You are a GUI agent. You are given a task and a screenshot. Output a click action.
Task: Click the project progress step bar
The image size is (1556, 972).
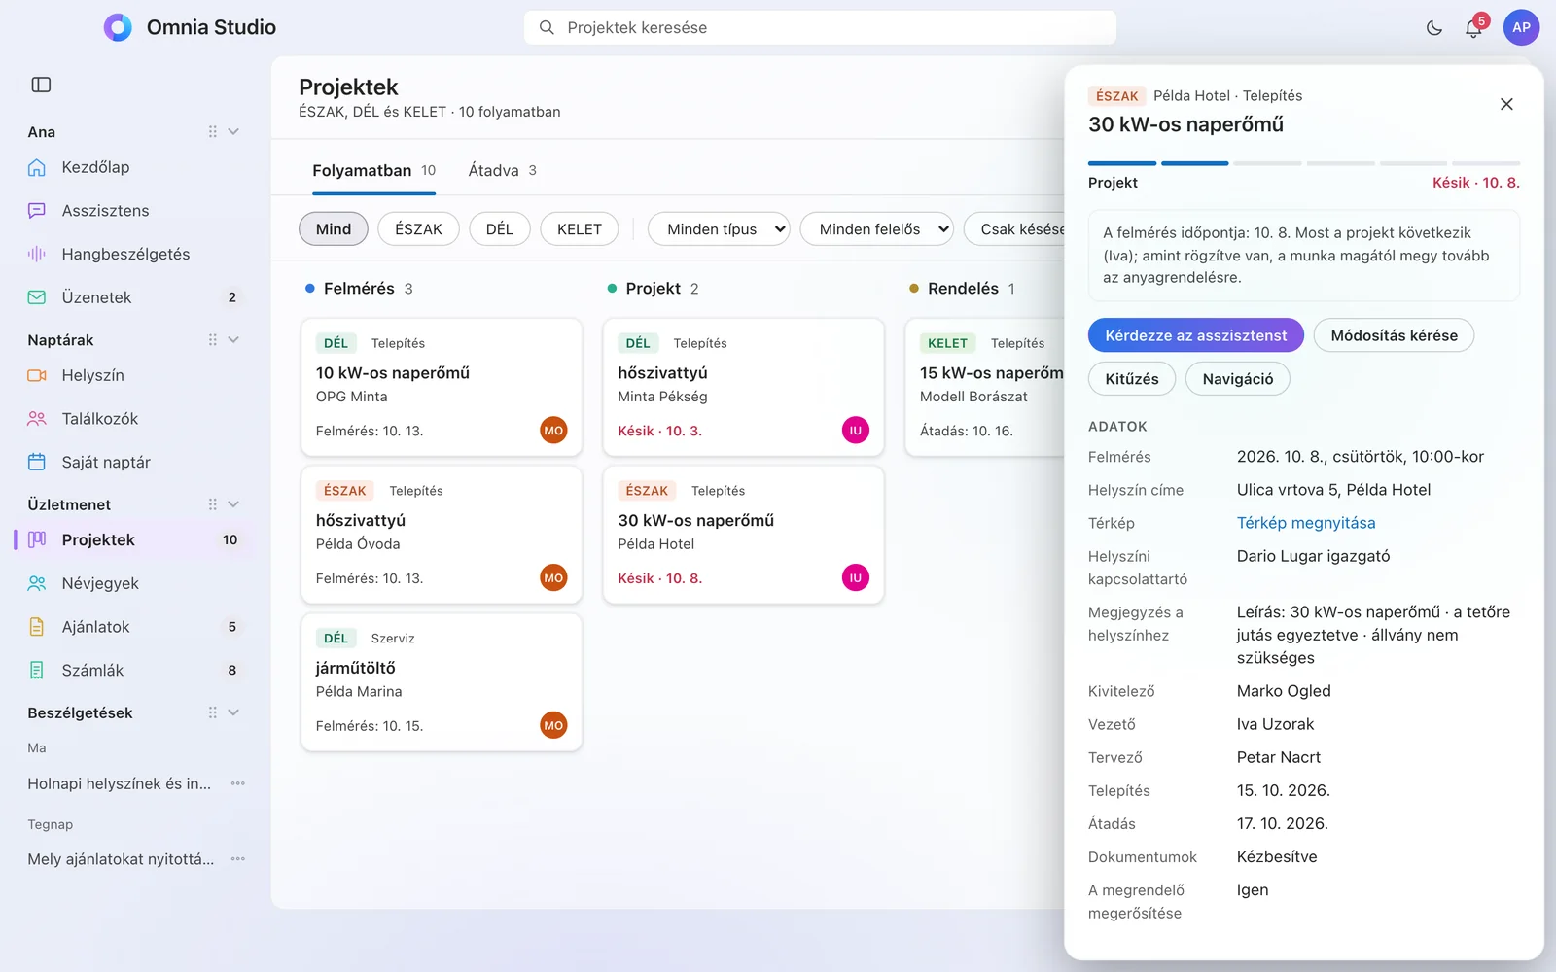(1304, 163)
